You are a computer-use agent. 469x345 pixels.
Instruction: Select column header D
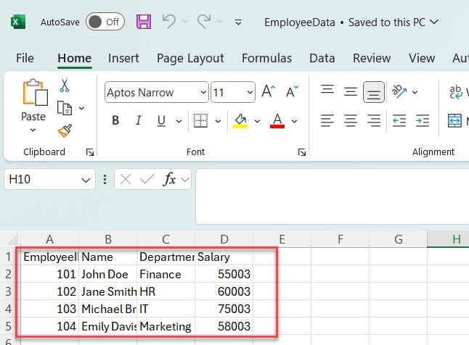(x=224, y=239)
